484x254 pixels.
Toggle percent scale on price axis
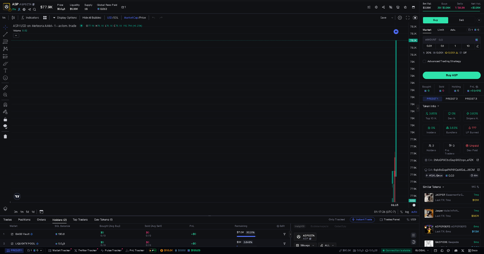(401, 212)
